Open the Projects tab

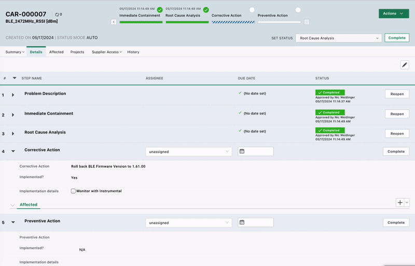tap(77, 52)
